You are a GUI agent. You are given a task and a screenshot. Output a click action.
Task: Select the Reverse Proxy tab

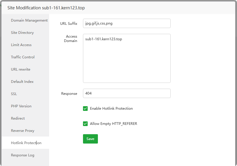click(23, 131)
